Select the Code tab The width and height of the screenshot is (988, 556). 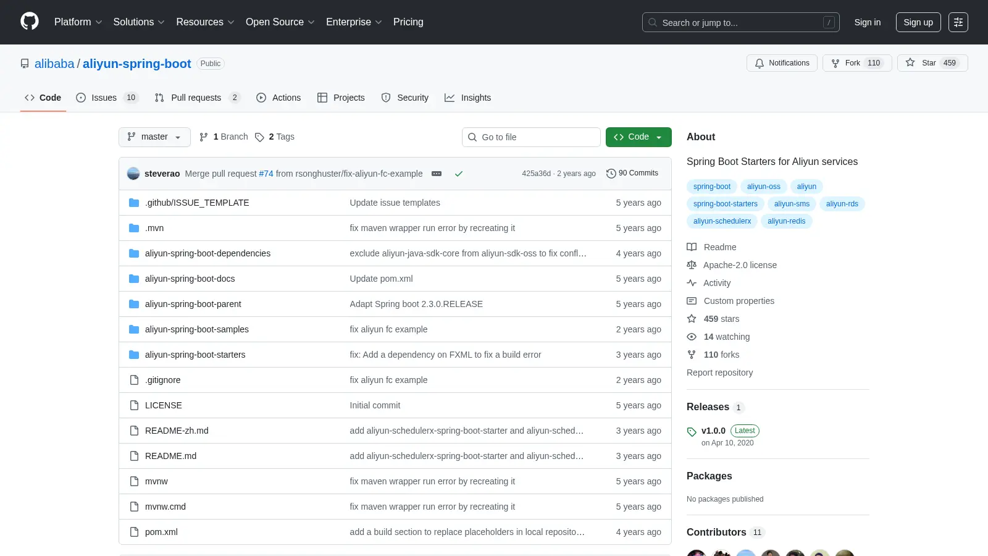point(43,98)
